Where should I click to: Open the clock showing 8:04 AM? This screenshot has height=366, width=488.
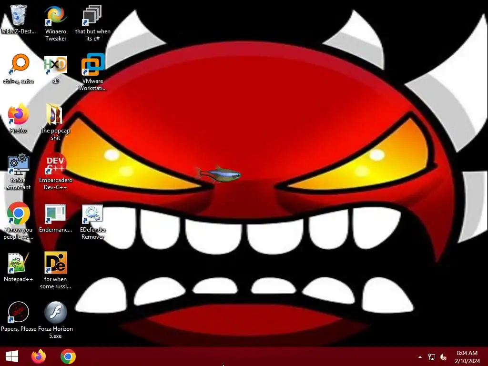(467, 356)
